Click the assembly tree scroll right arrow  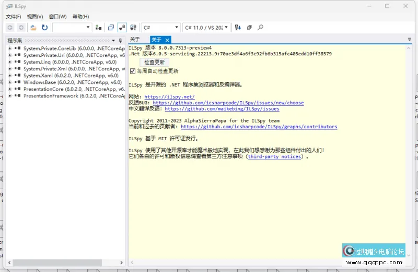coord(122,263)
